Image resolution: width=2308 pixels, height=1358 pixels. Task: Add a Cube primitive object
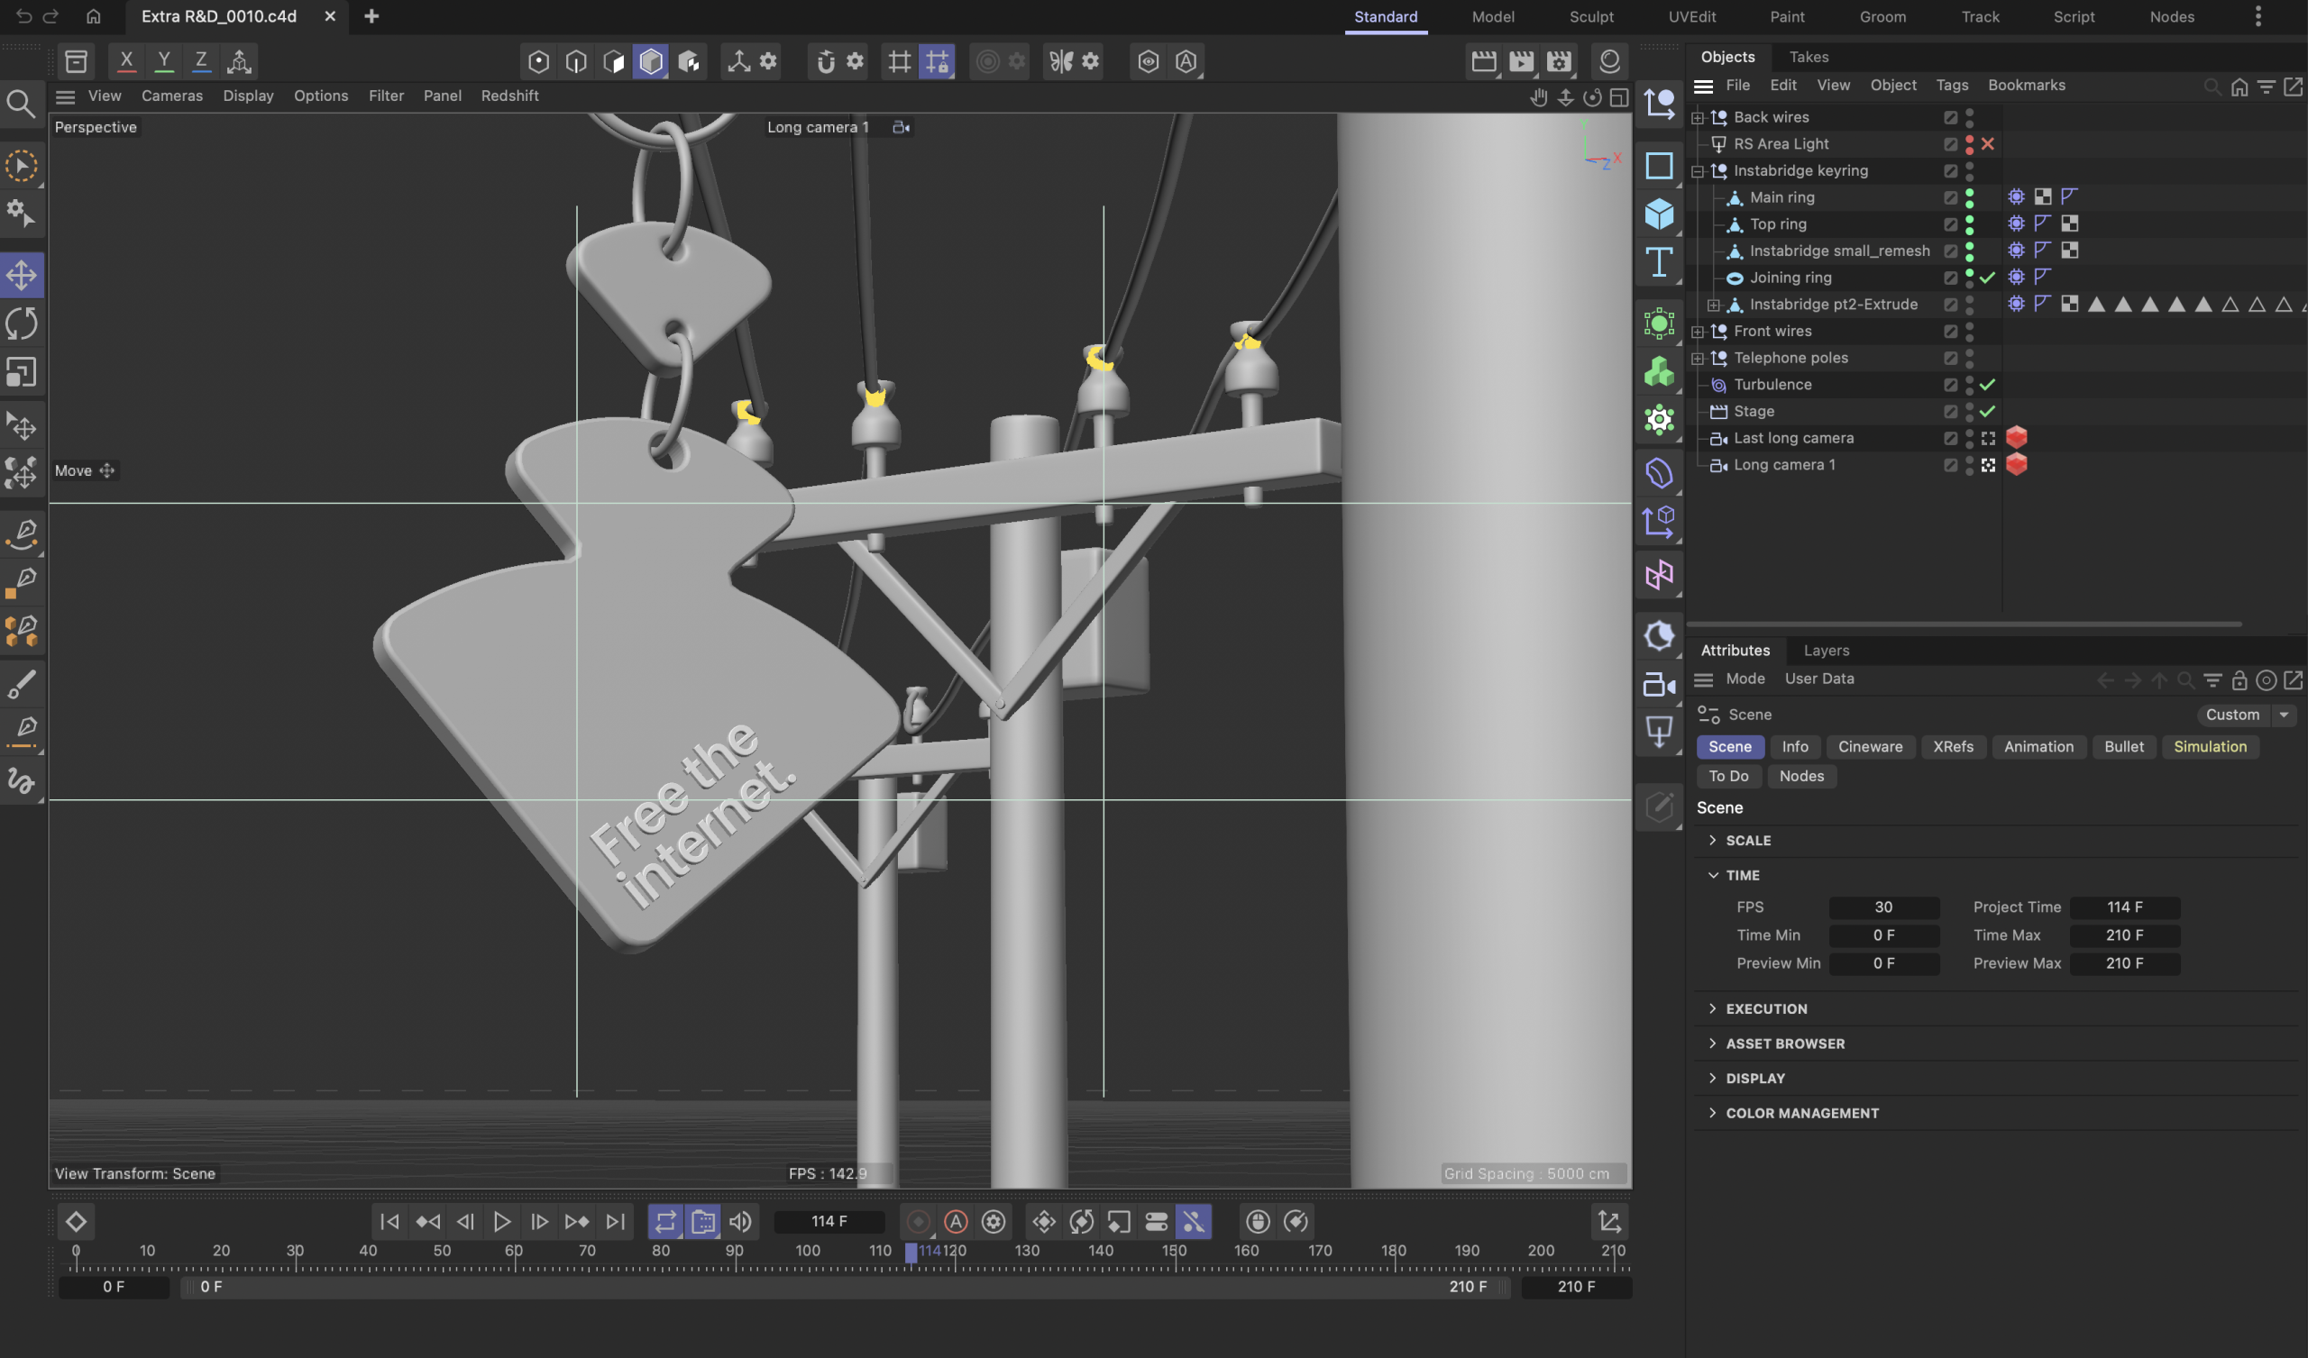[x=1659, y=214]
